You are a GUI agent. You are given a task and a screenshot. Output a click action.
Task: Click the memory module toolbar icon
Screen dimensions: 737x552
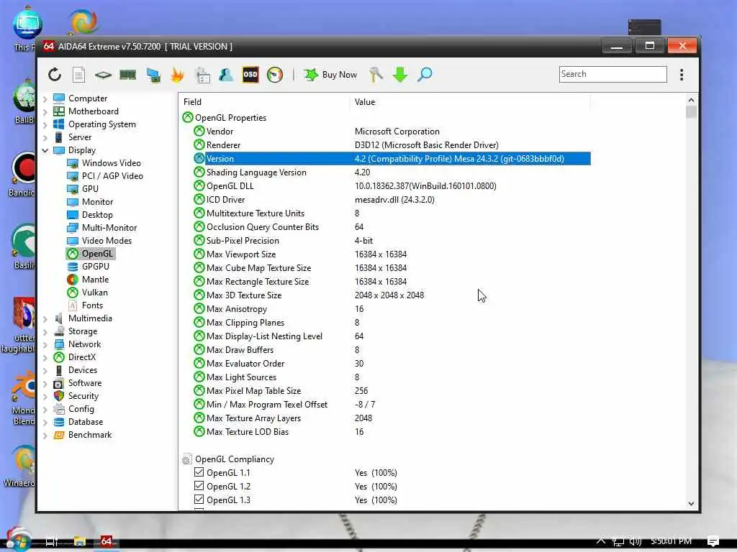(127, 75)
